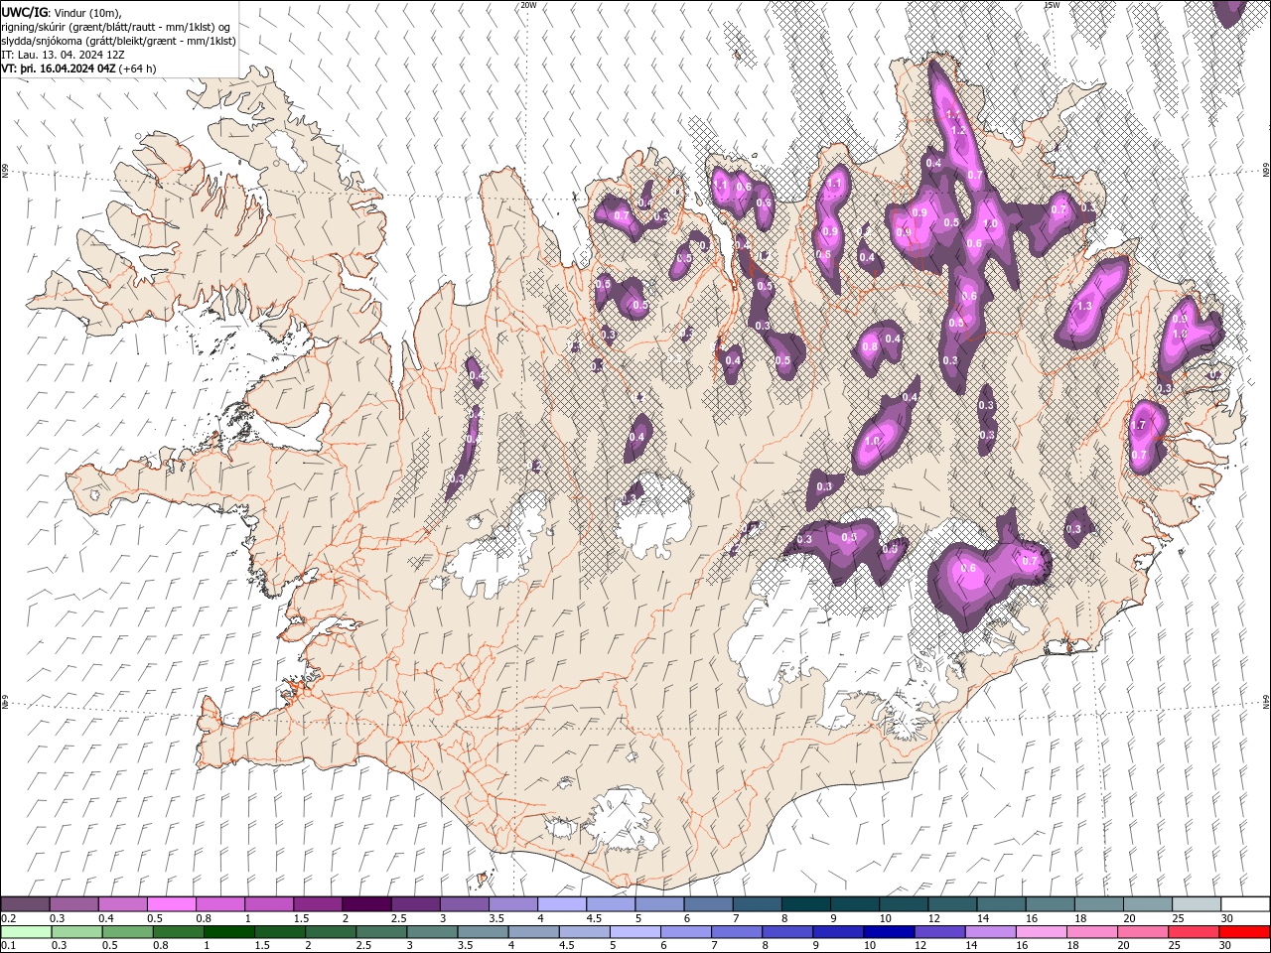Click the '1.3' snowfall value on the map
Screen dimensions: 1271x953
[x=1084, y=306]
